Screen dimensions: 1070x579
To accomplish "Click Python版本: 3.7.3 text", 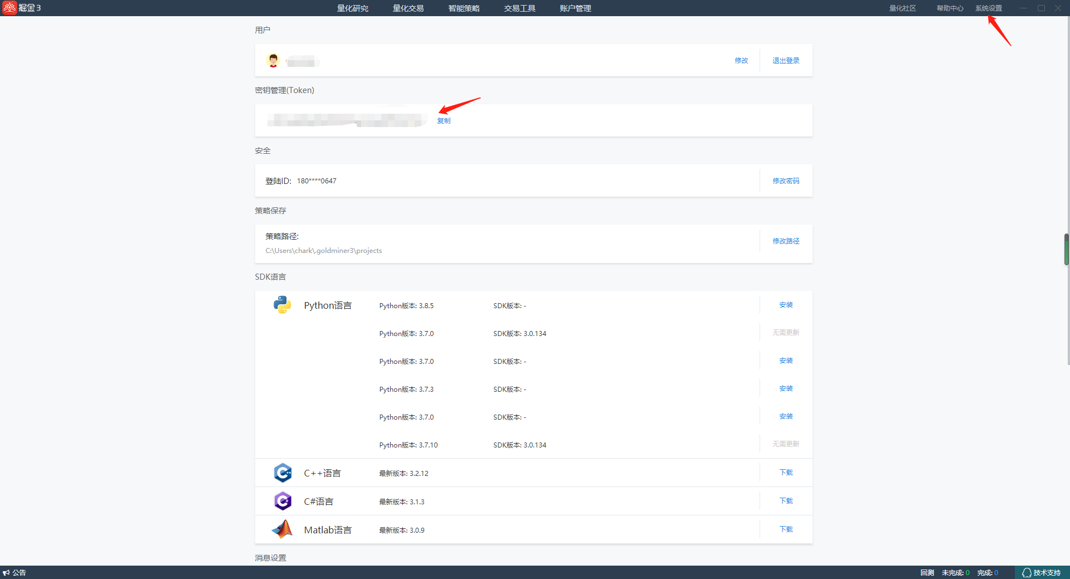I will pyautogui.click(x=406, y=390).
